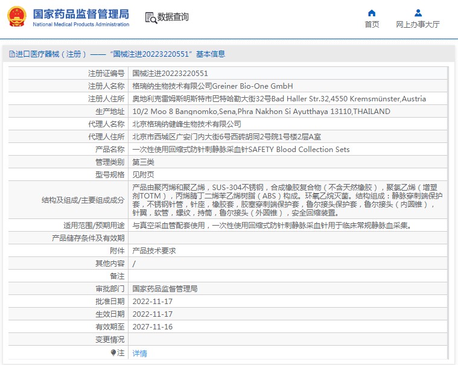Click agent name 北京格瑞纳健峰生物技术有限公司

(x=186, y=124)
